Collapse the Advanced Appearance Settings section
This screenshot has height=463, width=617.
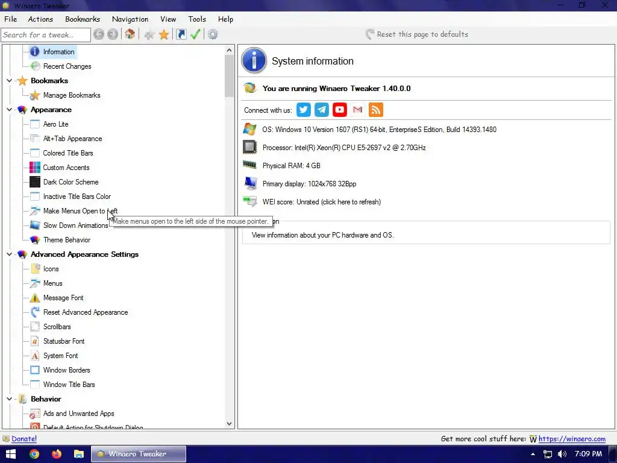tap(10, 254)
